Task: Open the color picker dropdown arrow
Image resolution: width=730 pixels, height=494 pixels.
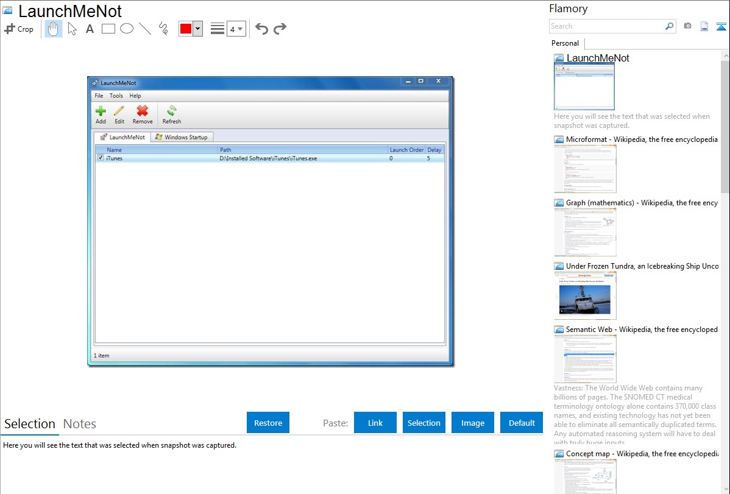Action: pos(198,29)
